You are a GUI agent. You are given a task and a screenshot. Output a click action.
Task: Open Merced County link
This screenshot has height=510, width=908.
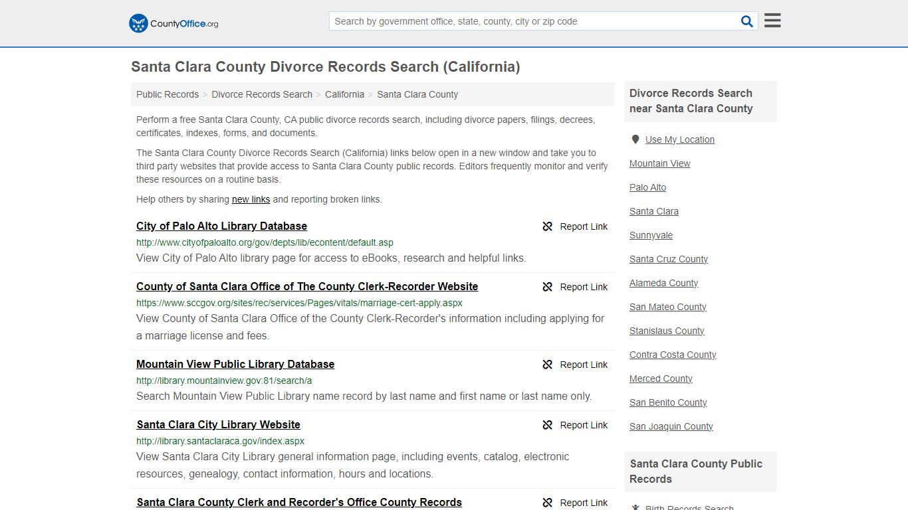[x=661, y=379]
